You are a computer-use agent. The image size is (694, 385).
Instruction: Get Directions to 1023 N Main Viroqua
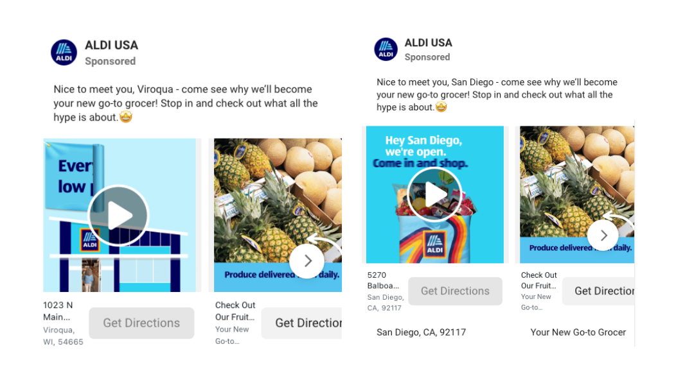(x=141, y=323)
